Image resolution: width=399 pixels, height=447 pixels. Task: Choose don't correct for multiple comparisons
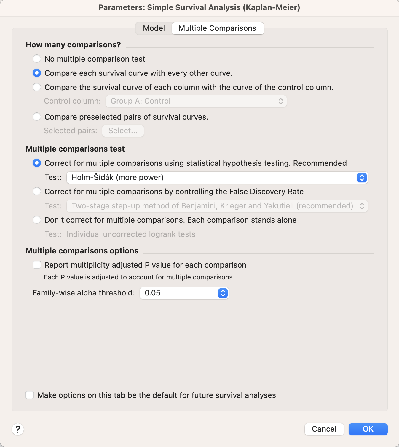coord(37,220)
